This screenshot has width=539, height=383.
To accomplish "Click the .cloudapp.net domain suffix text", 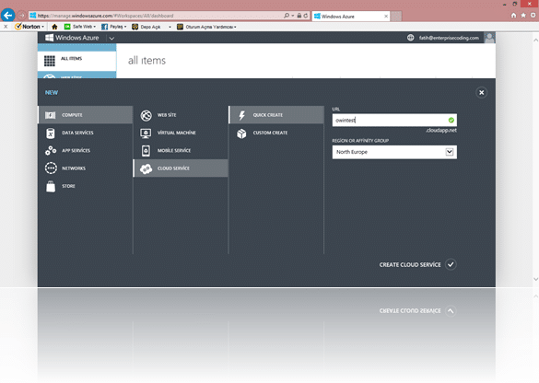I will pos(441,131).
